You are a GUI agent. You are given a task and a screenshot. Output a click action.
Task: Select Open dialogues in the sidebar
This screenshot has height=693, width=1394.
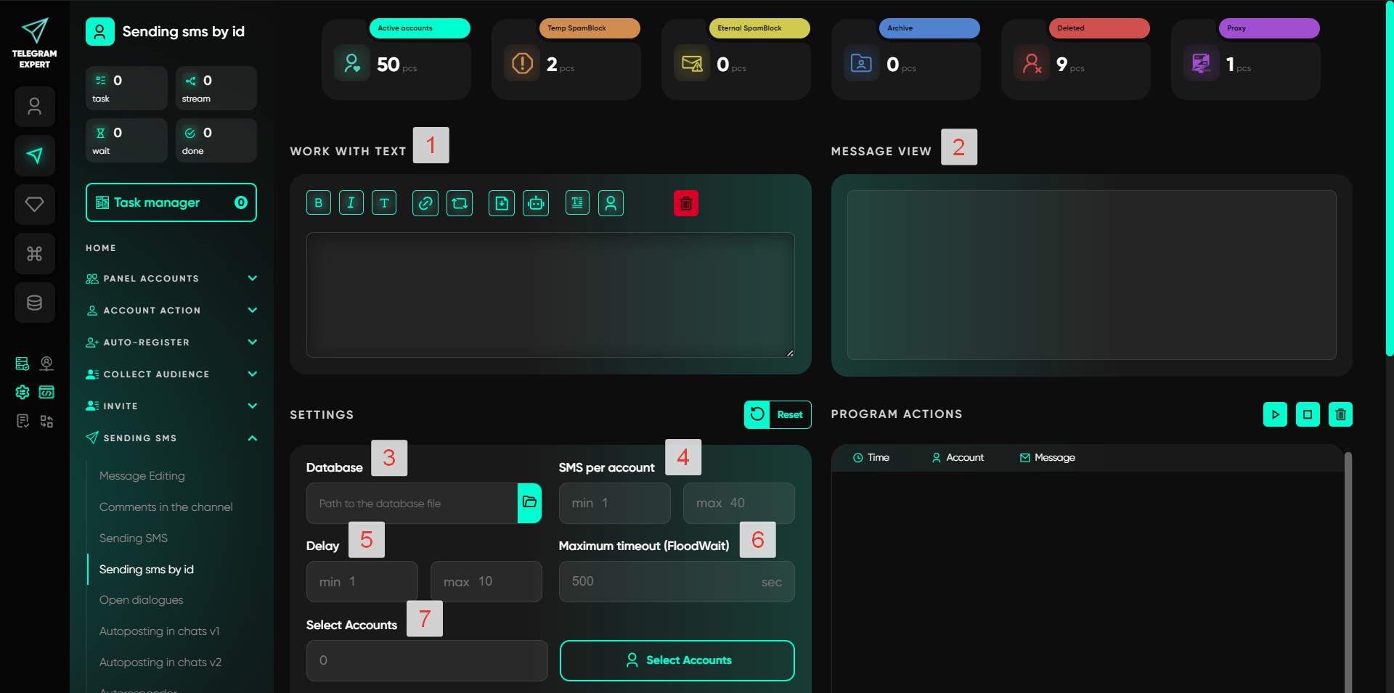pyautogui.click(x=142, y=600)
